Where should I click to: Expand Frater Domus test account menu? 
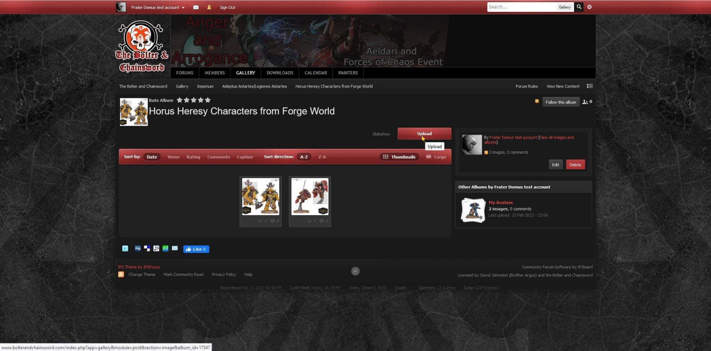tap(158, 8)
